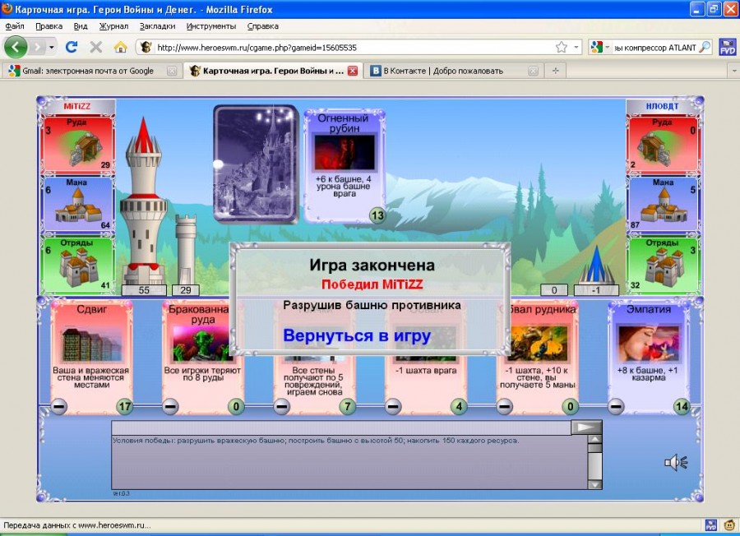This screenshot has height=536, width=740.
Task: Discard the Сдвиг card with its minus button
Action: point(59,406)
